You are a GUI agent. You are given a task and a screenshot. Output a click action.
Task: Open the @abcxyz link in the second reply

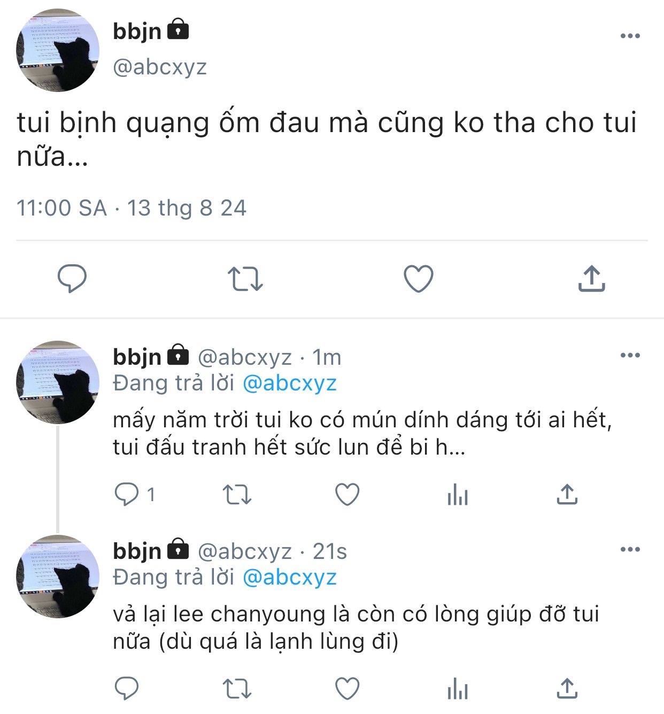point(290,578)
